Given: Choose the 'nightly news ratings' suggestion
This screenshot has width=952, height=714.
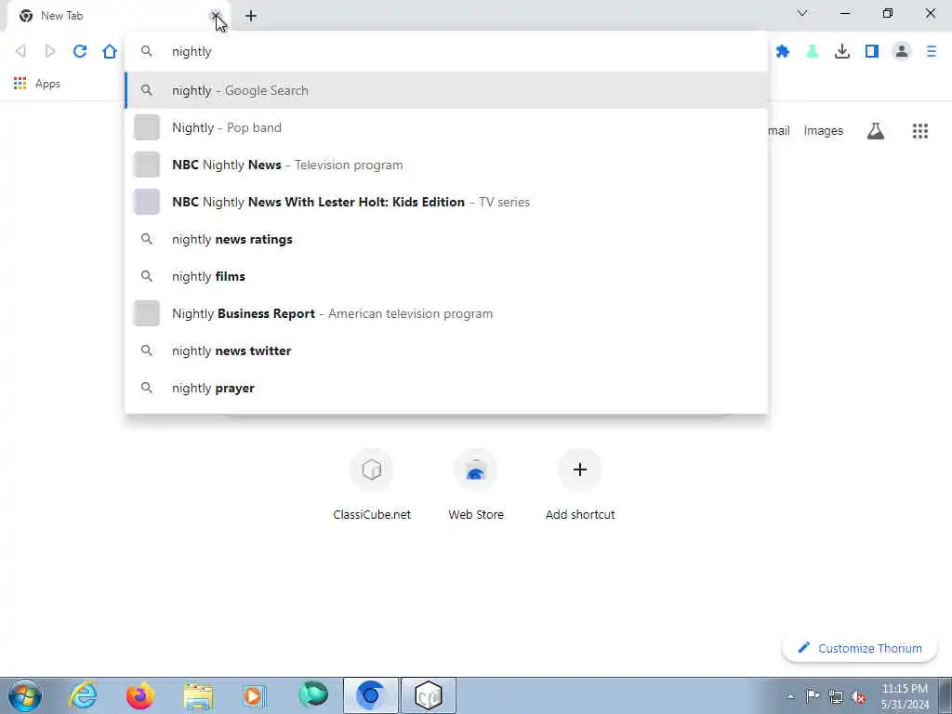Looking at the screenshot, I should pyautogui.click(x=447, y=239).
